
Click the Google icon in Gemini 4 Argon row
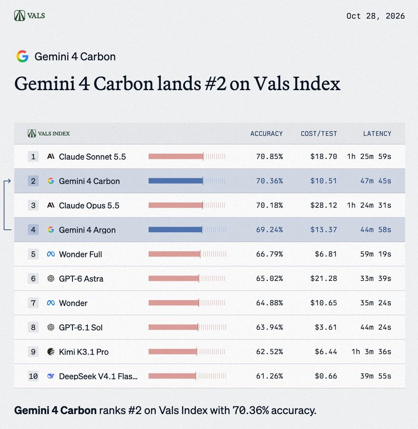click(x=51, y=230)
